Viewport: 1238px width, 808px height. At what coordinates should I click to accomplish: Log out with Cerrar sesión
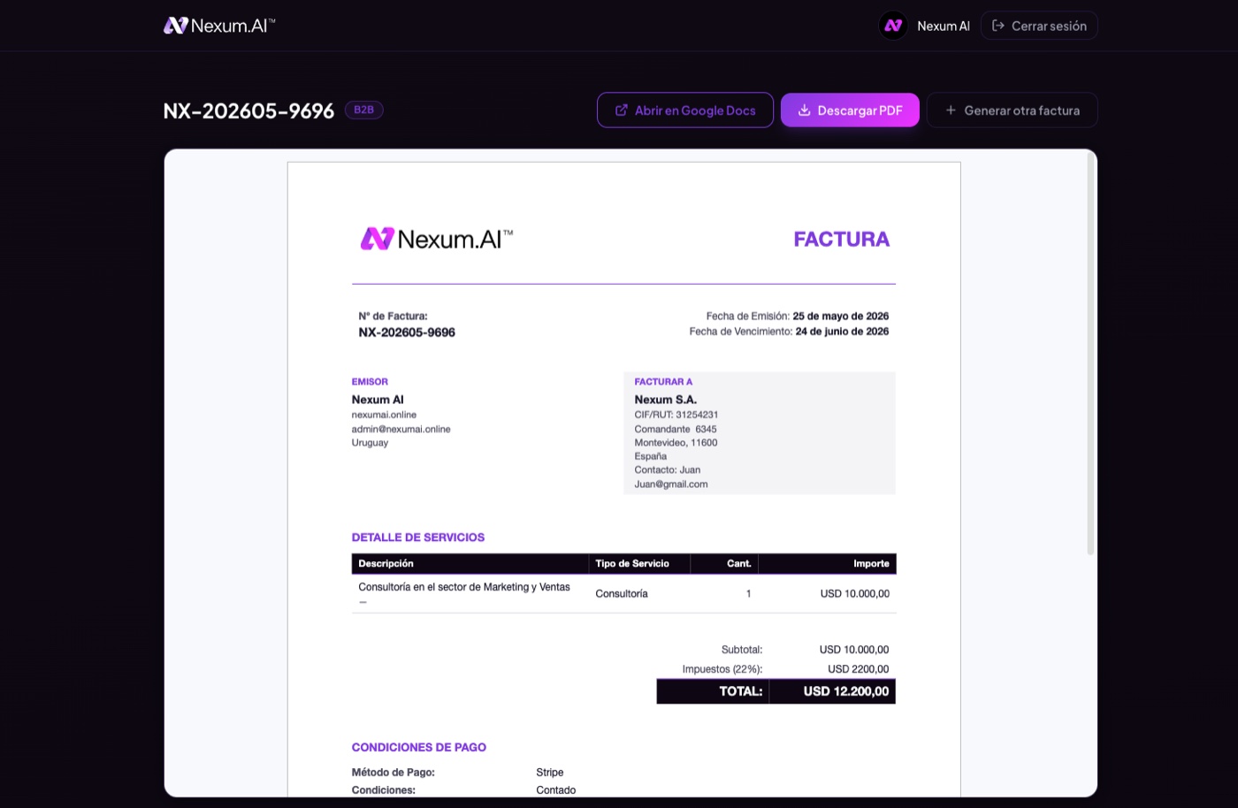[x=1039, y=26]
